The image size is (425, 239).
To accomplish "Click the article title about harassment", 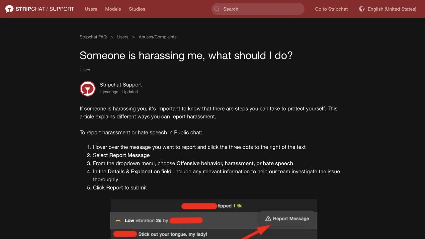I will (x=186, y=55).
